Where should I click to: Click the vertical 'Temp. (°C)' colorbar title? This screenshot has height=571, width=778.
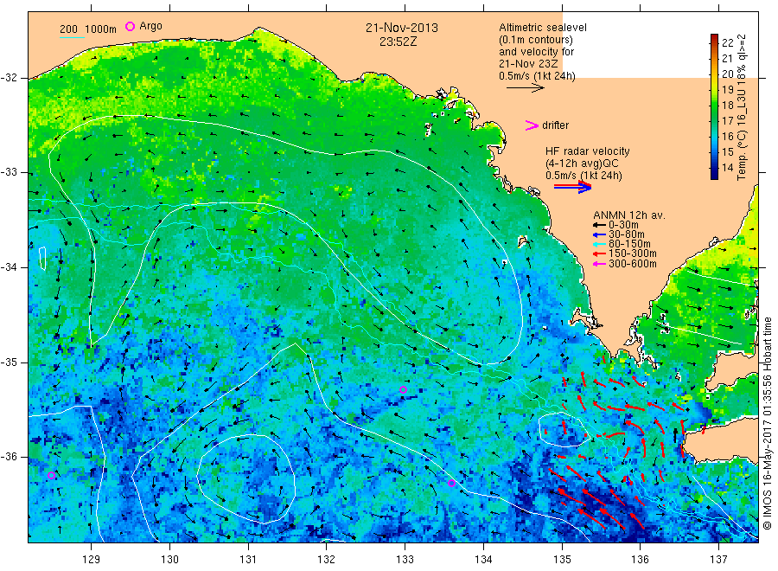(742, 154)
